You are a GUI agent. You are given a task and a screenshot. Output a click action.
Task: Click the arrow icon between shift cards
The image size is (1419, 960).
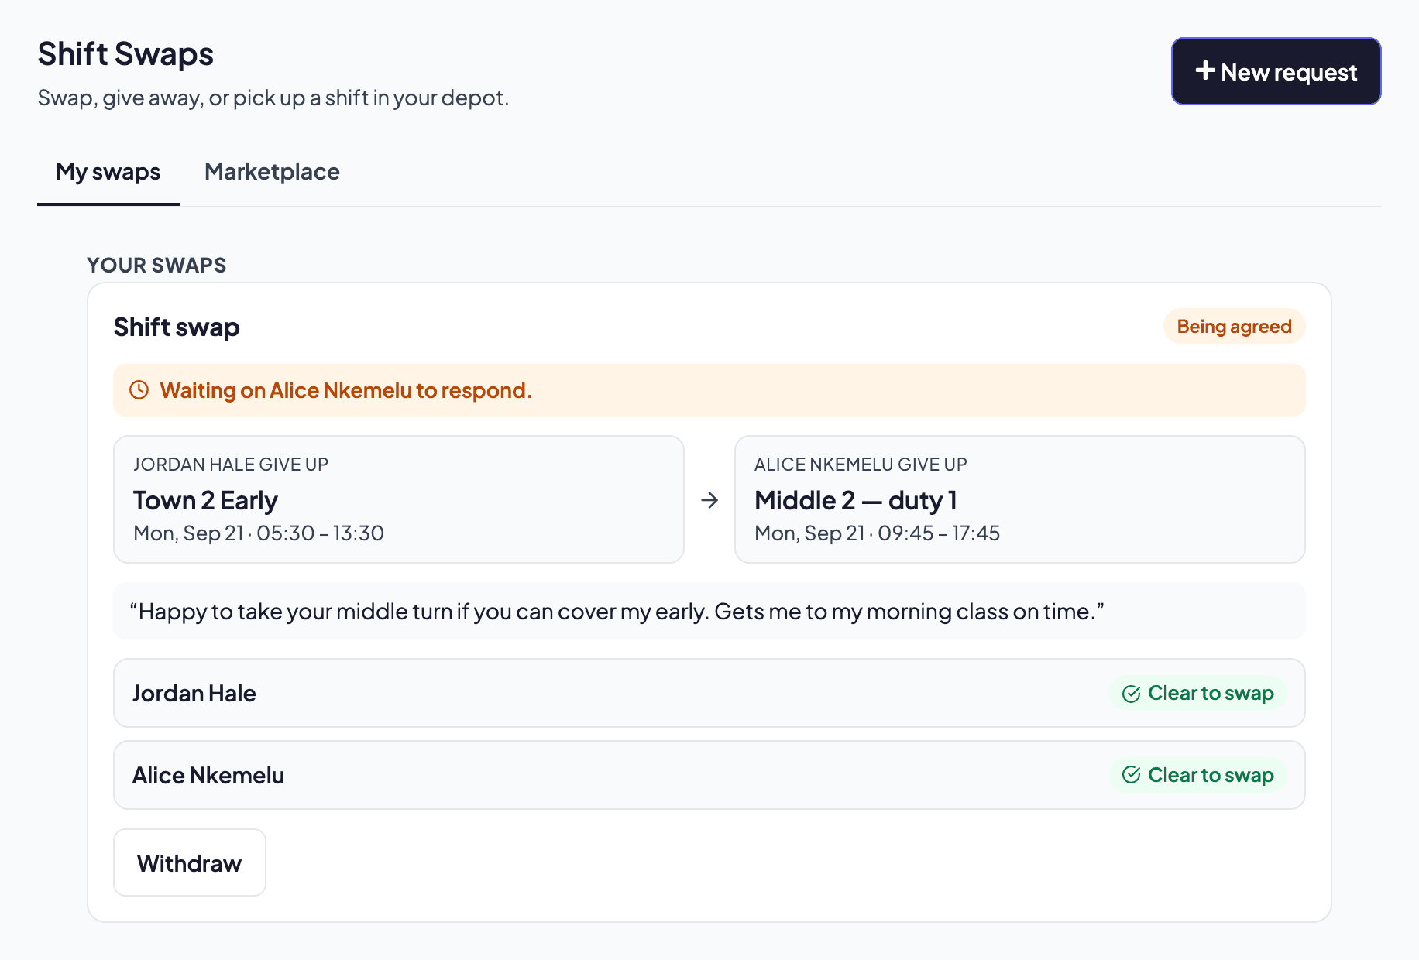pos(709,500)
